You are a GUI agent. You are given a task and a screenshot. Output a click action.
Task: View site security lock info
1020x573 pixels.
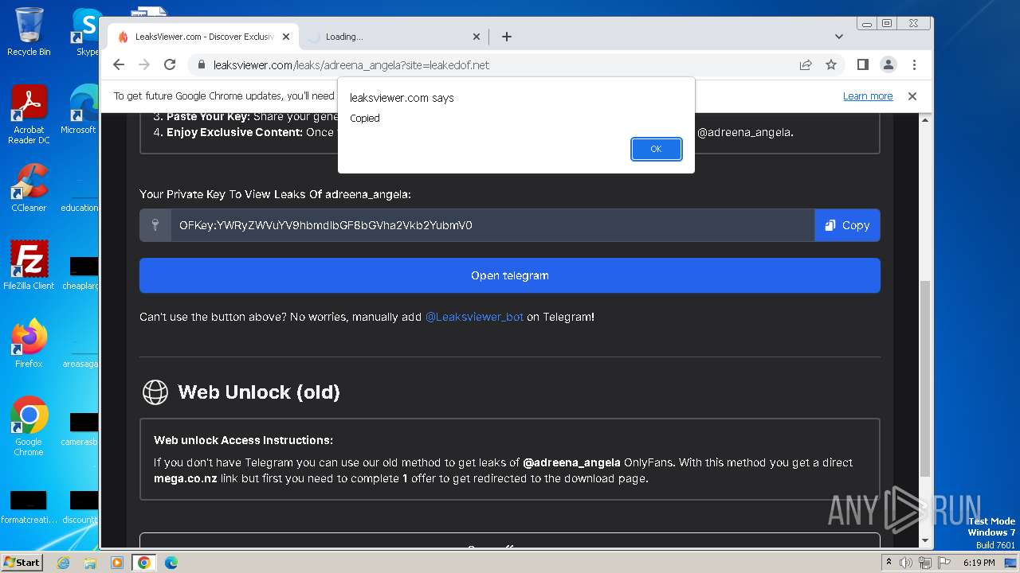(202, 65)
